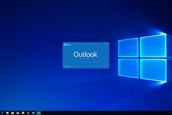Open File Explorer from the taskbar
The height and width of the screenshot is (115, 172).
pos(7,113)
